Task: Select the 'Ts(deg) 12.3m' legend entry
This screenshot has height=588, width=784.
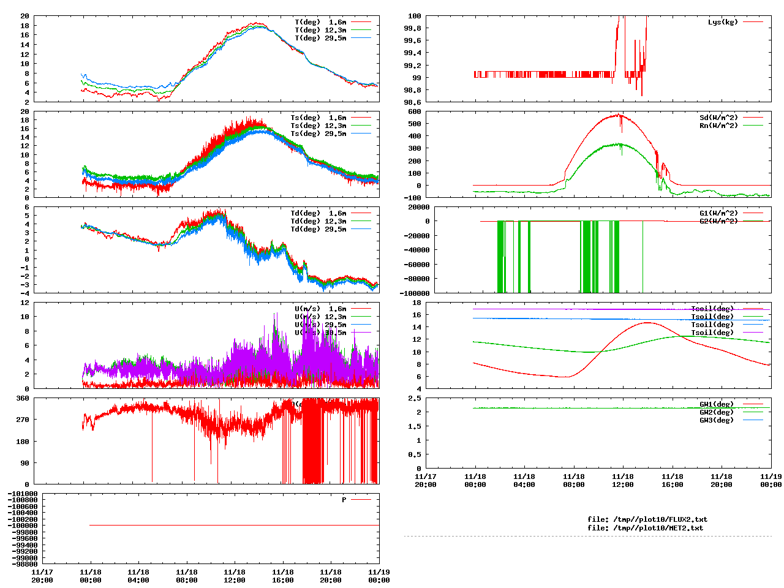Action: coord(318,126)
